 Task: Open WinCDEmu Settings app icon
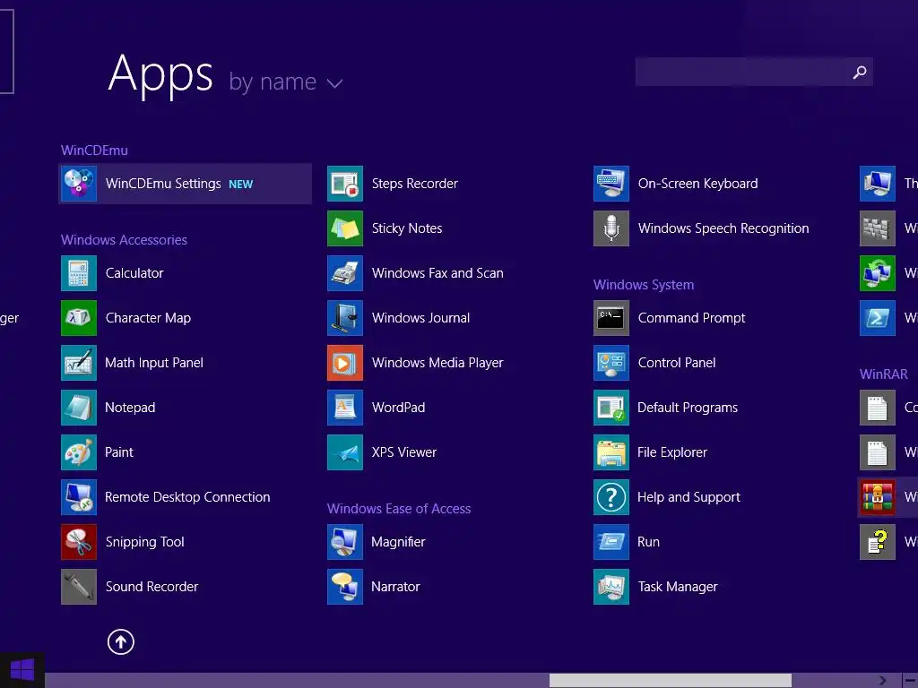pyautogui.click(x=79, y=184)
